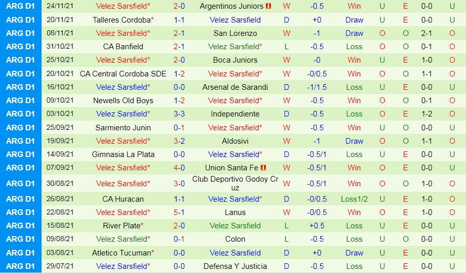466x273 pixels.
Task: Click the red card icon beside Argentinos Juniors
Action: point(268,7)
